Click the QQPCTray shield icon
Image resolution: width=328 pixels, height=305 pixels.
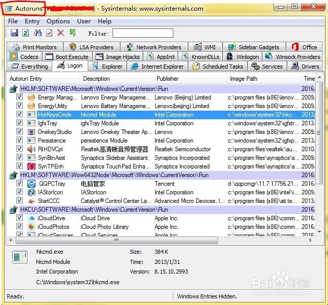point(31,184)
